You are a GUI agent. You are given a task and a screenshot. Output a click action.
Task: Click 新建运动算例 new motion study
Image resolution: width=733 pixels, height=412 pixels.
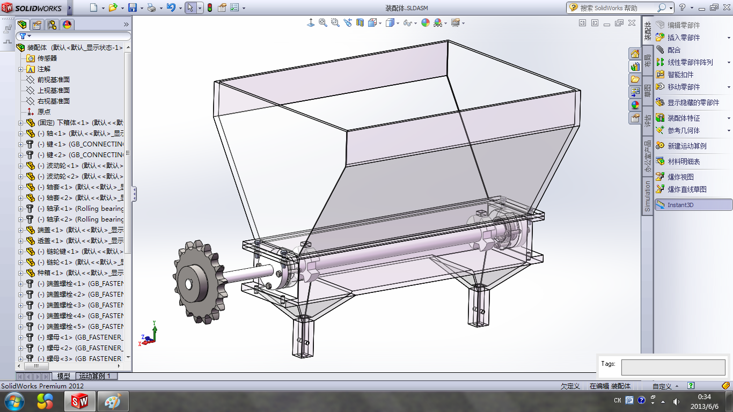(x=687, y=146)
